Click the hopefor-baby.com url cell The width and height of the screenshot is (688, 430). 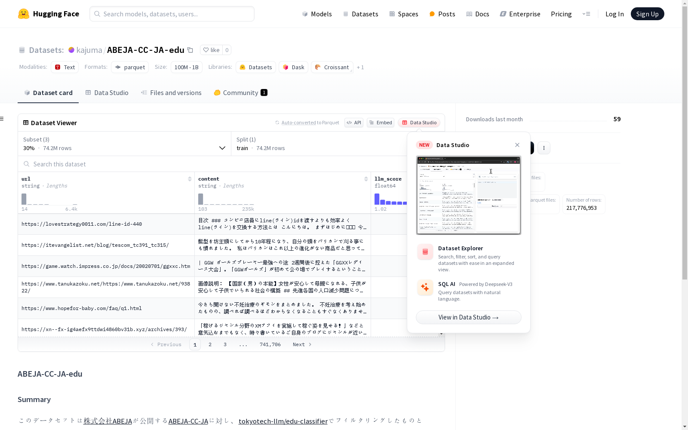pos(106,308)
